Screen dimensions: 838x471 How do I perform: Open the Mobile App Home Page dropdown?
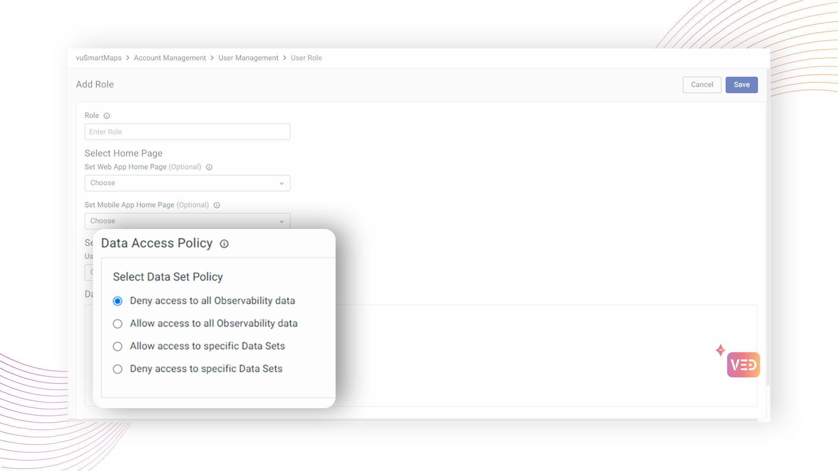pyautogui.click(x=187, y=221)
